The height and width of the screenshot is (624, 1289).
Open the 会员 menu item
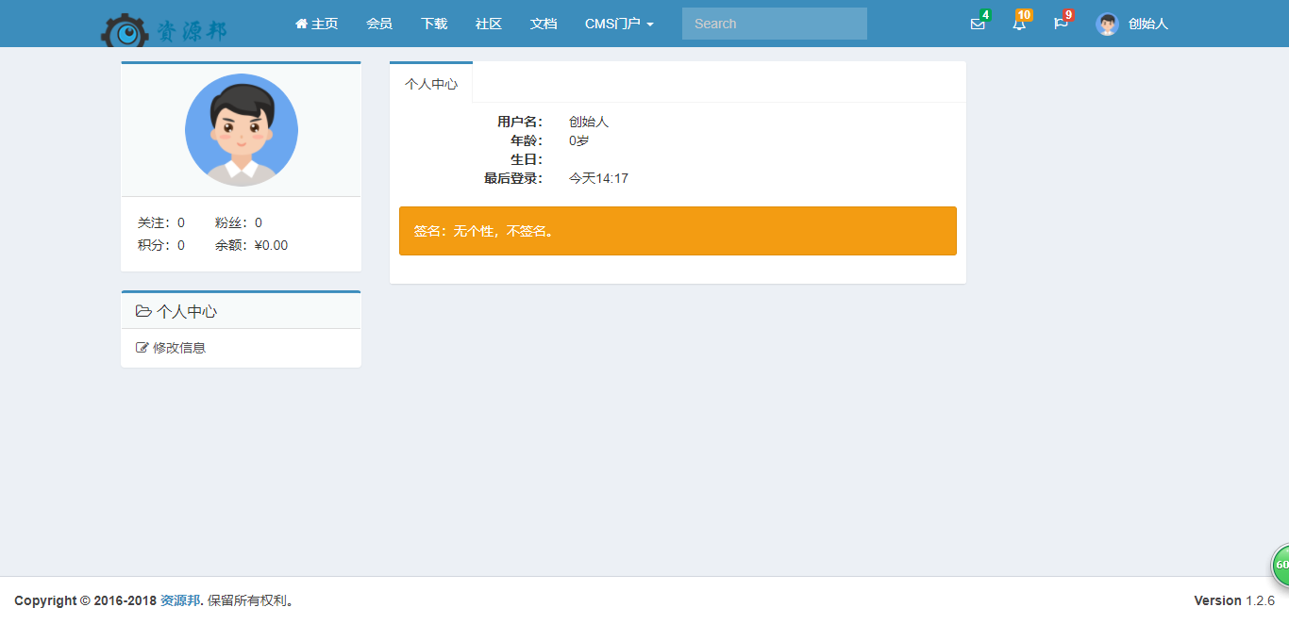379,24
